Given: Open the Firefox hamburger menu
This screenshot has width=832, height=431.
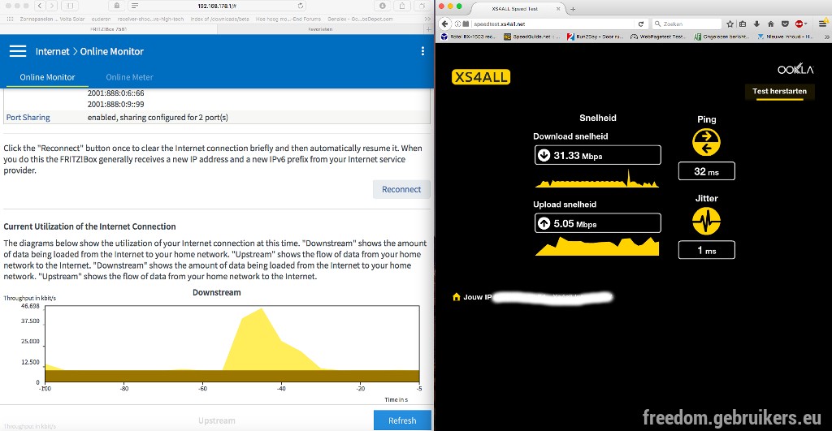Looking at the screenshot, I should [x=822, y=24].
